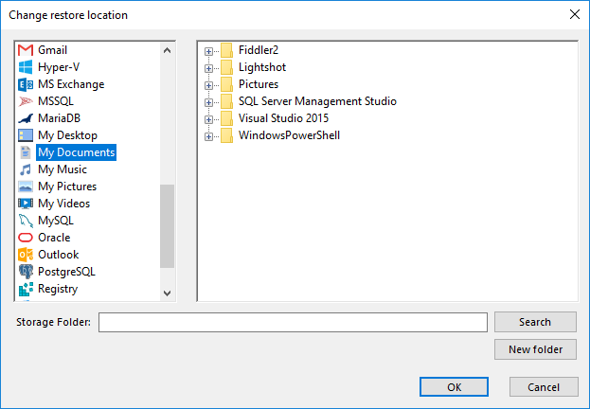Screen dimensions: 590x409
Task: Choose MS Exchange from the list
Action: pyautogui.click(x=71, y=84)
